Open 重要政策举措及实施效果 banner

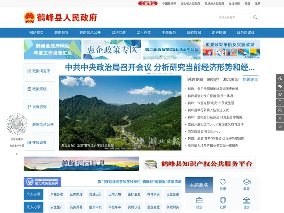[231, 49]
